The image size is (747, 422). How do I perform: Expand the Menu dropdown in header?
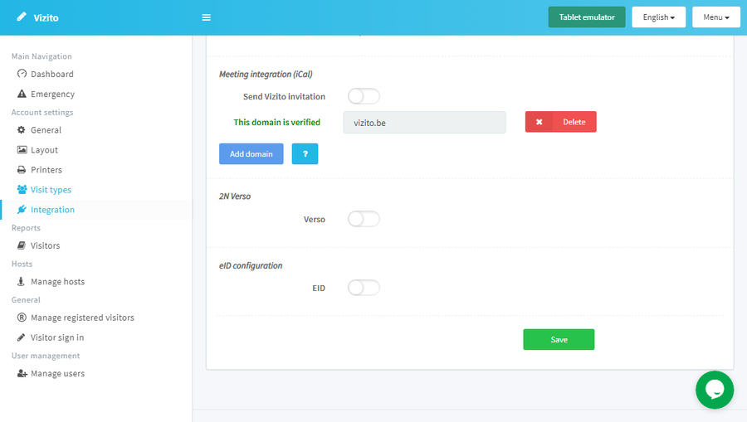(715, 17)
